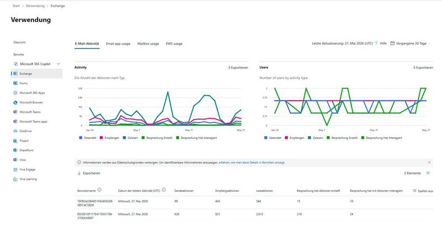Open the Microsoft Browser icon
442x231 pixels.
pos(15,103)
